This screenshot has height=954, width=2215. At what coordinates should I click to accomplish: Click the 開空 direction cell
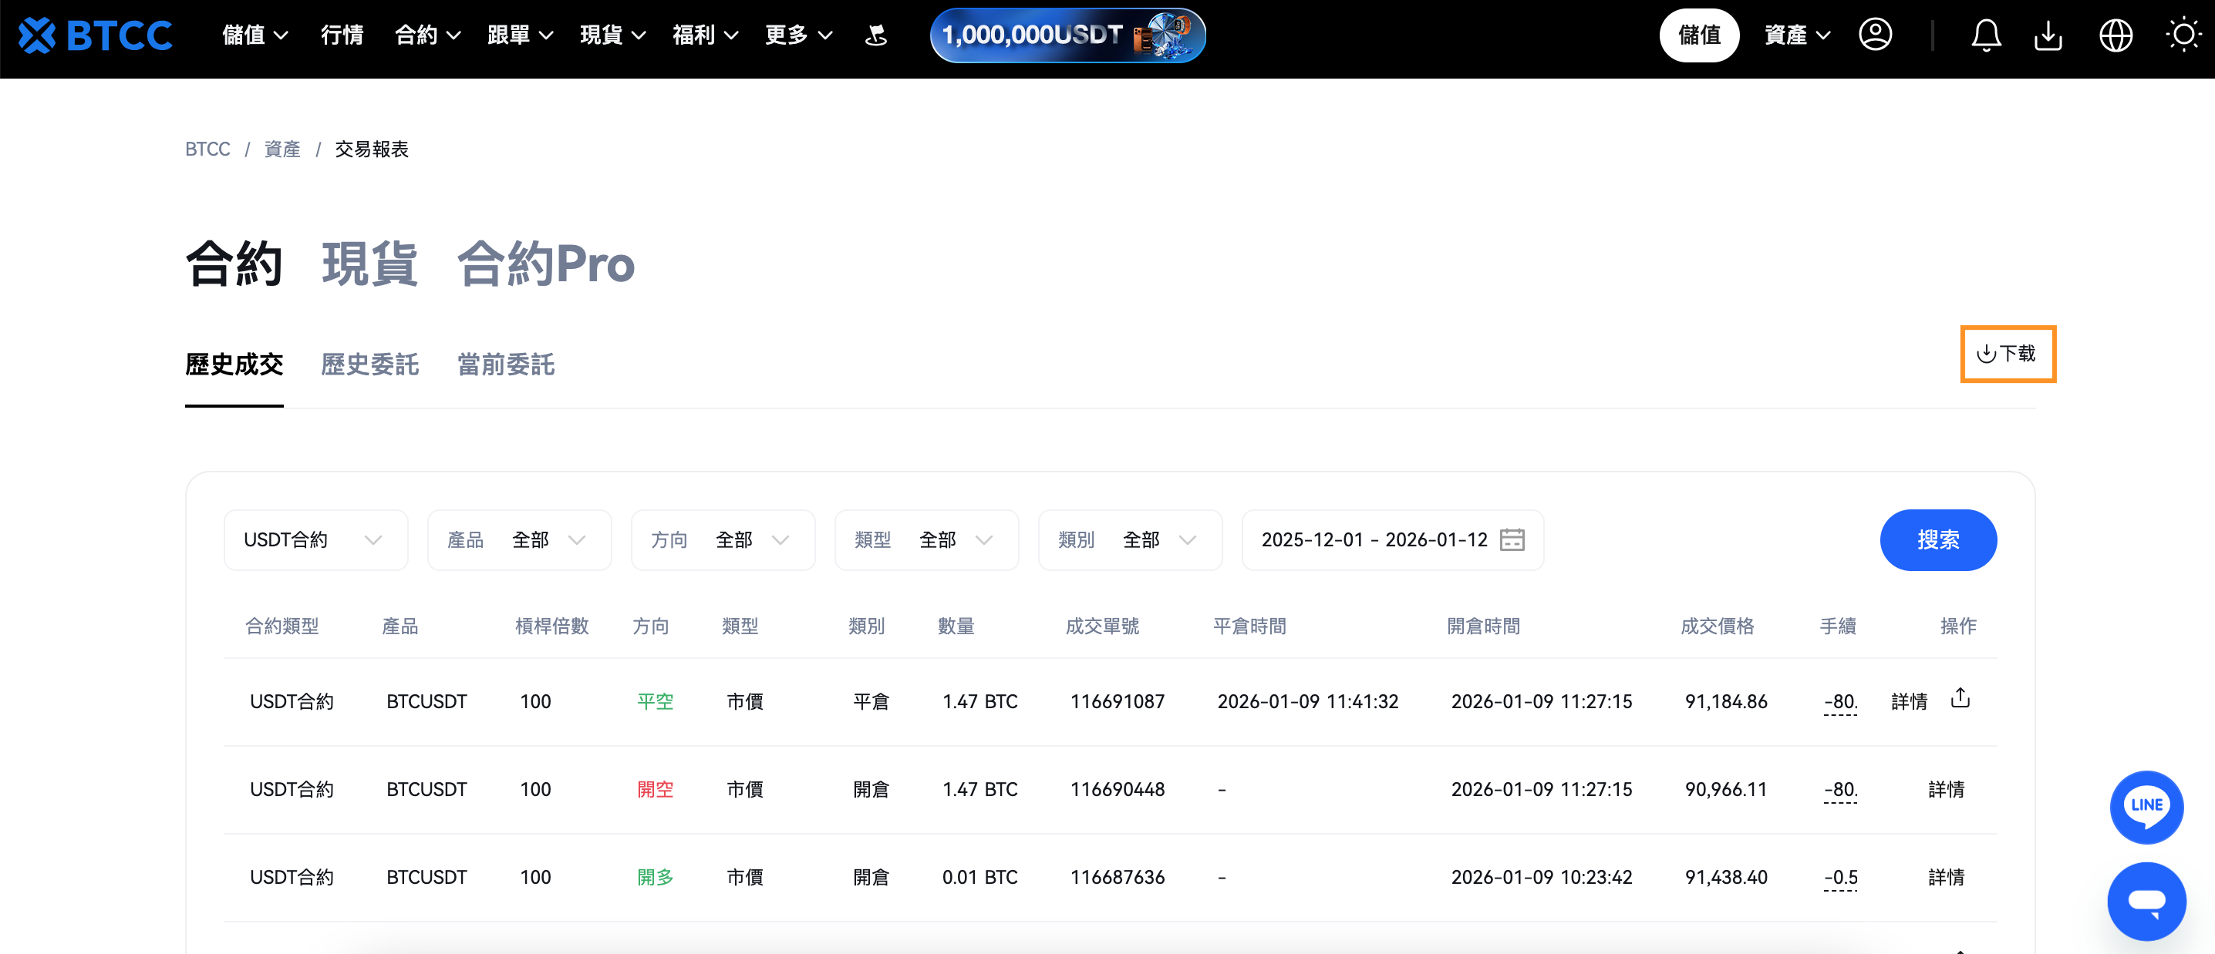point(656,790)
